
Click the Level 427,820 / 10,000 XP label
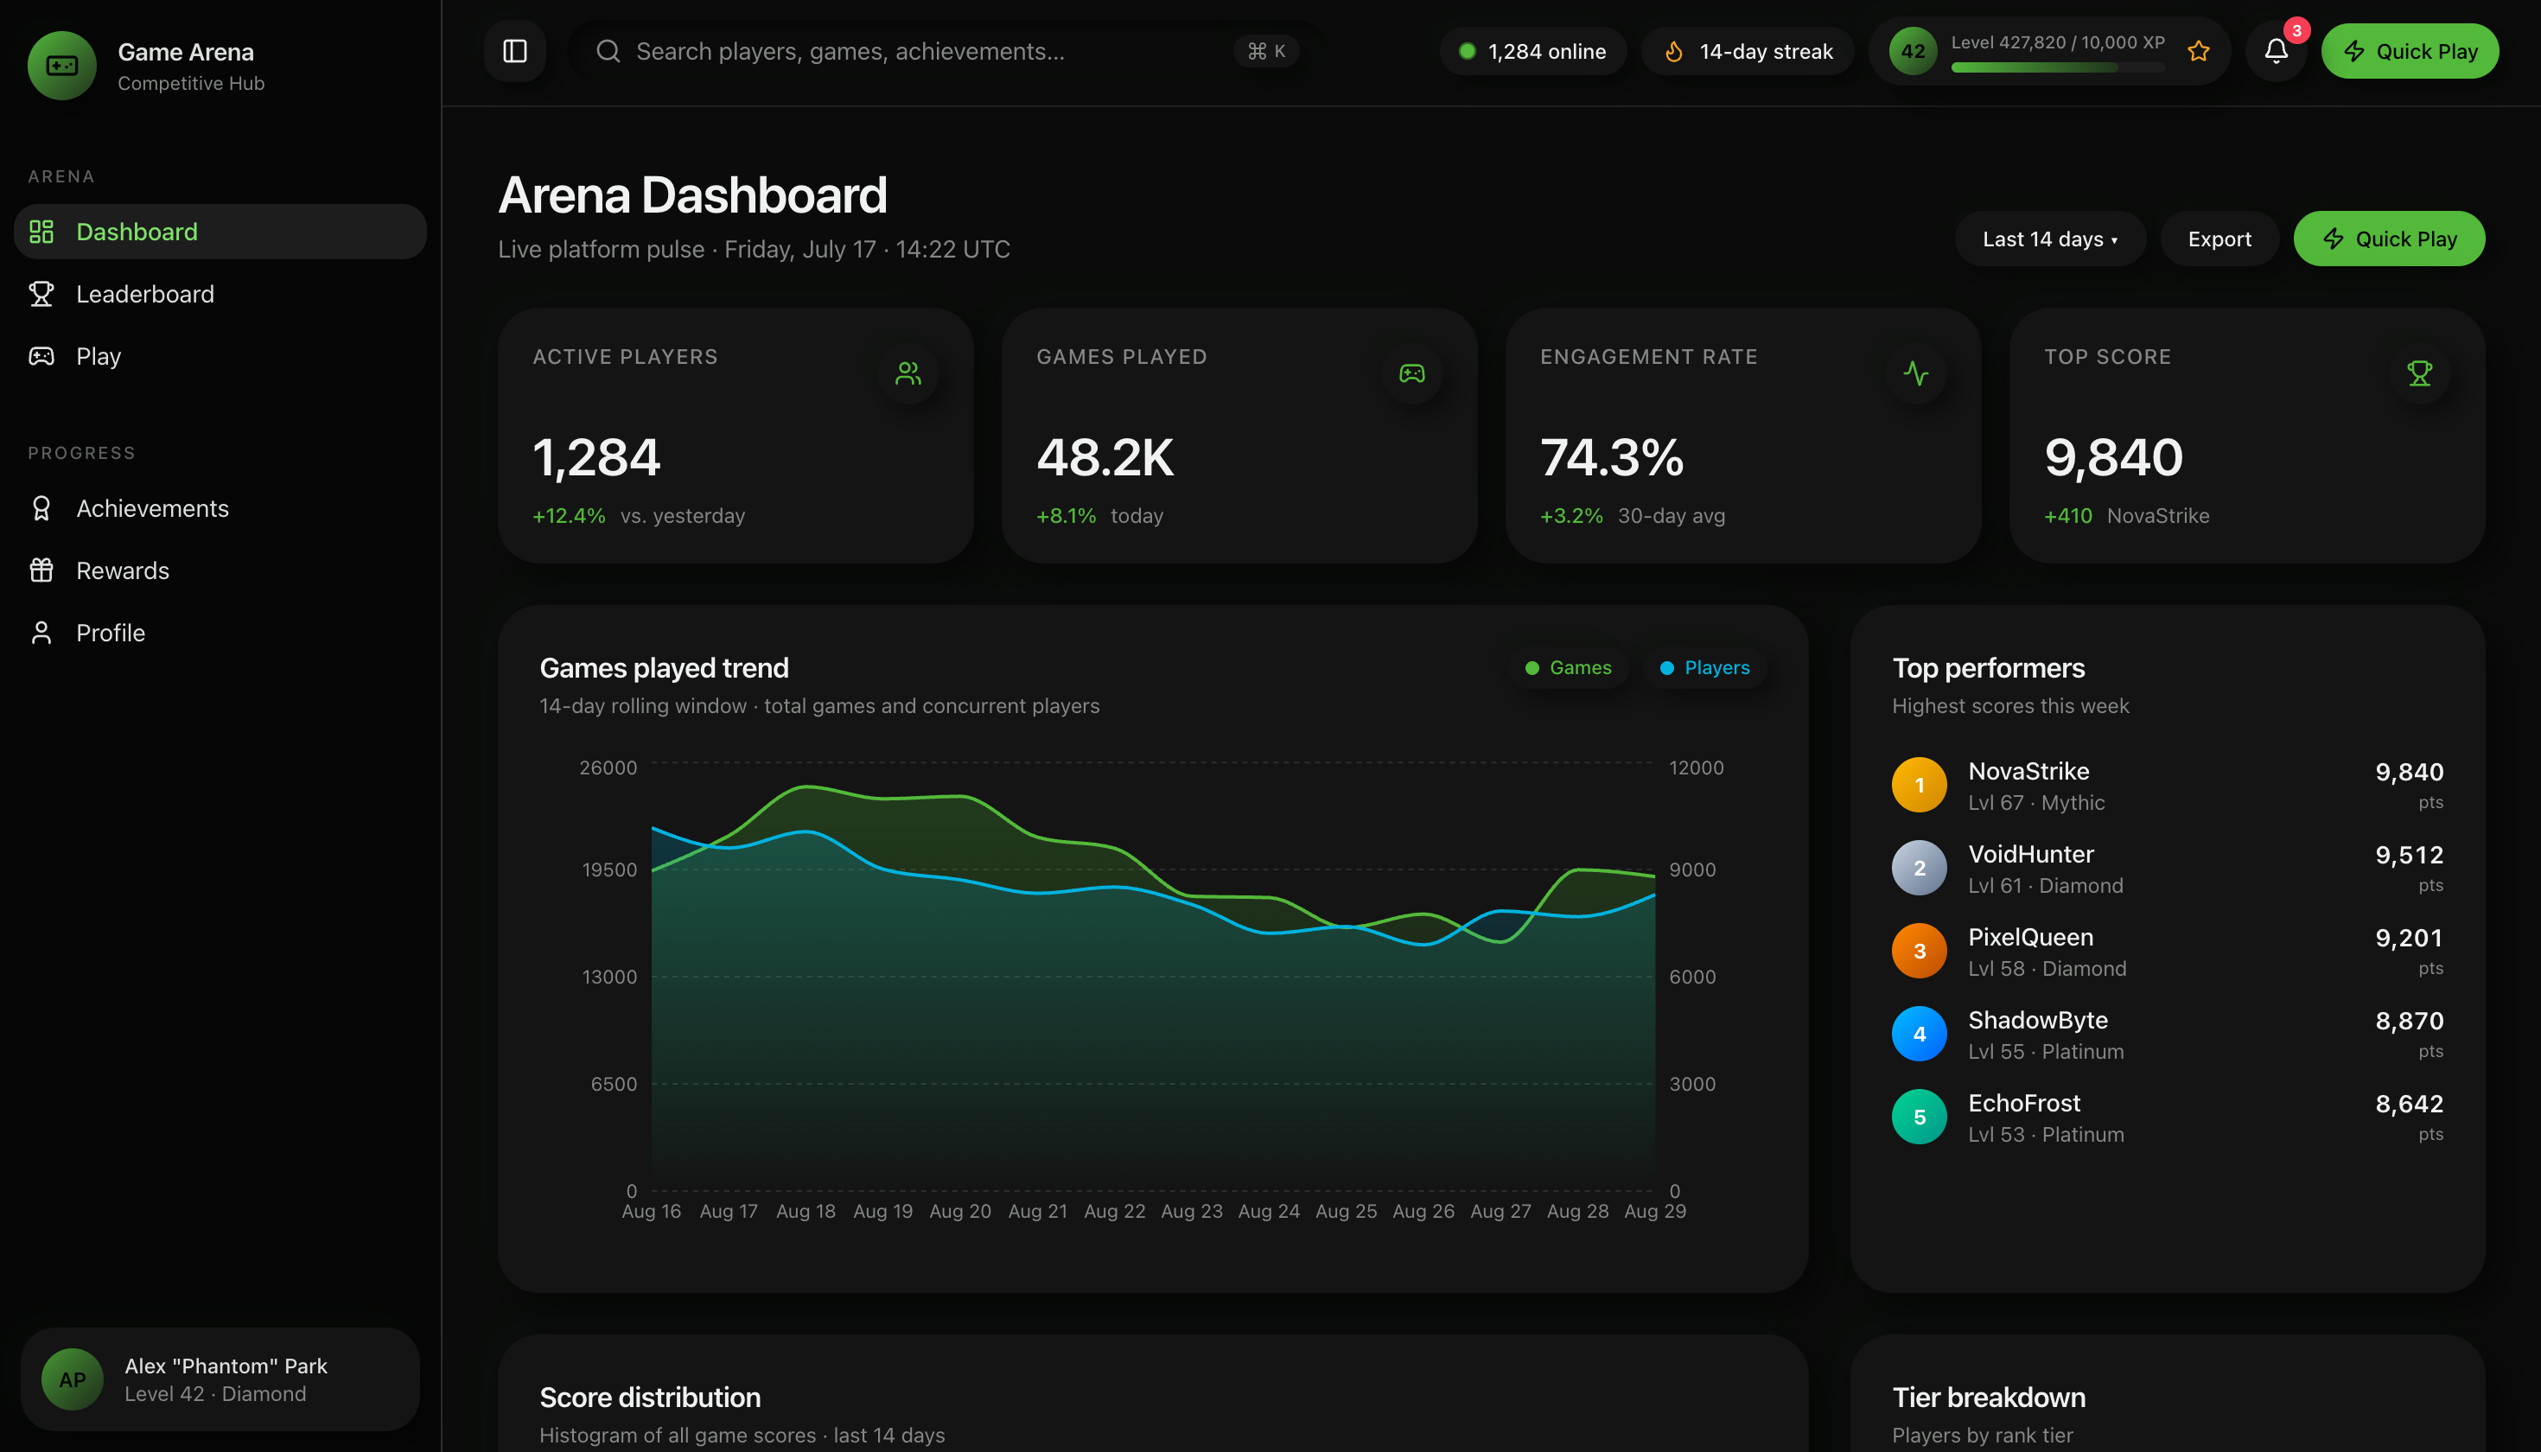[x=2057, y=43]
